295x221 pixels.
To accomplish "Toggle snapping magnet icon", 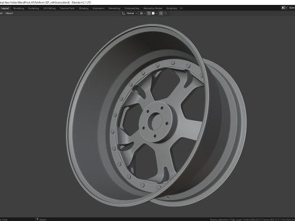I will click(149, 14).
